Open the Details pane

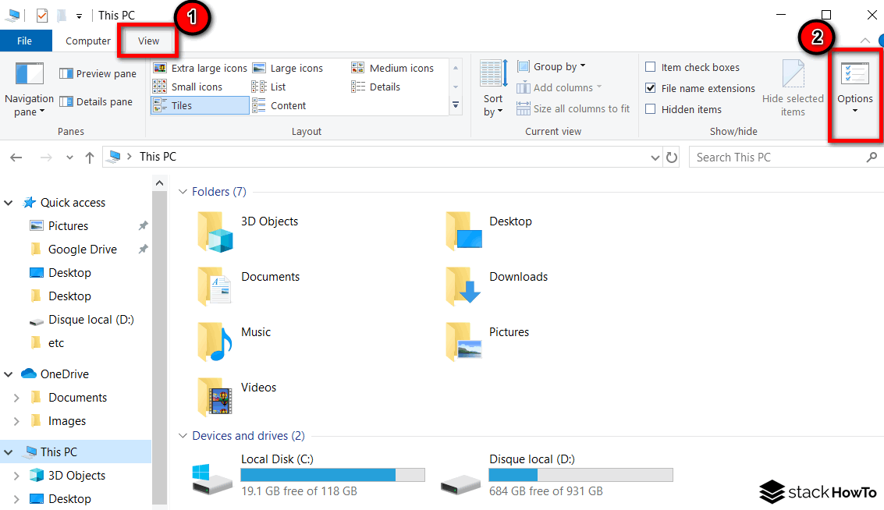coord(97,101)
